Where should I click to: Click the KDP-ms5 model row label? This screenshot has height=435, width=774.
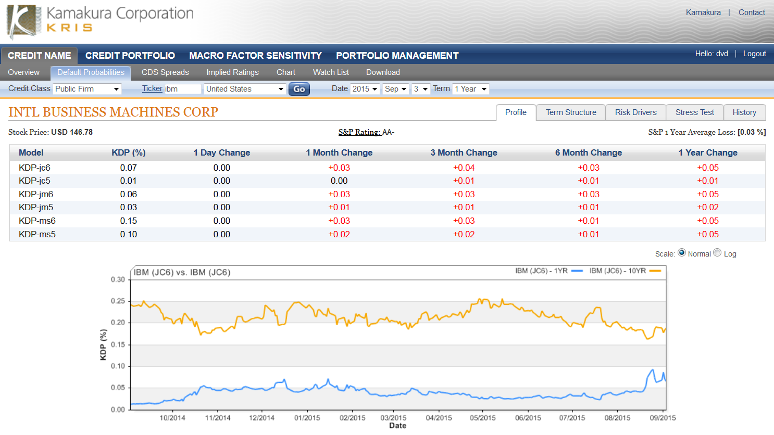tap(37, 234)
